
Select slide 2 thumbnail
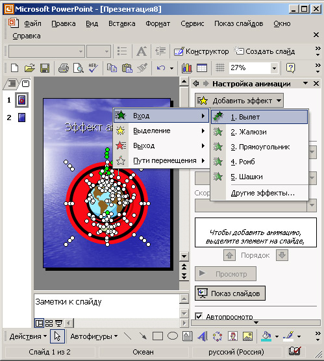click(x=21, y=118)
